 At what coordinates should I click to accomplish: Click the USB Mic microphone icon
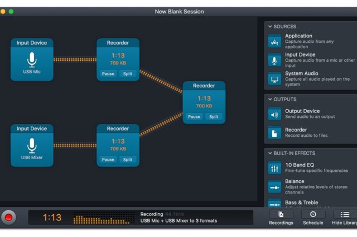pyautogui.click(x=32, y=60)
